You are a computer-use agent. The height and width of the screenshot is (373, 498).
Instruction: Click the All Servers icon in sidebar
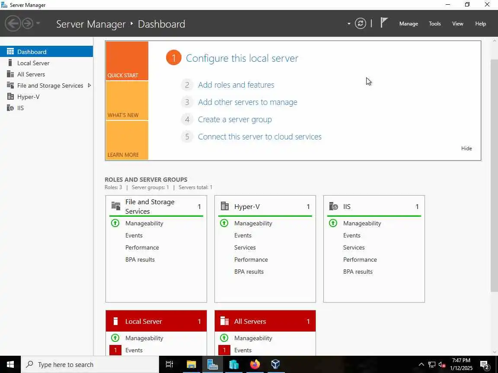pos(10,74)
